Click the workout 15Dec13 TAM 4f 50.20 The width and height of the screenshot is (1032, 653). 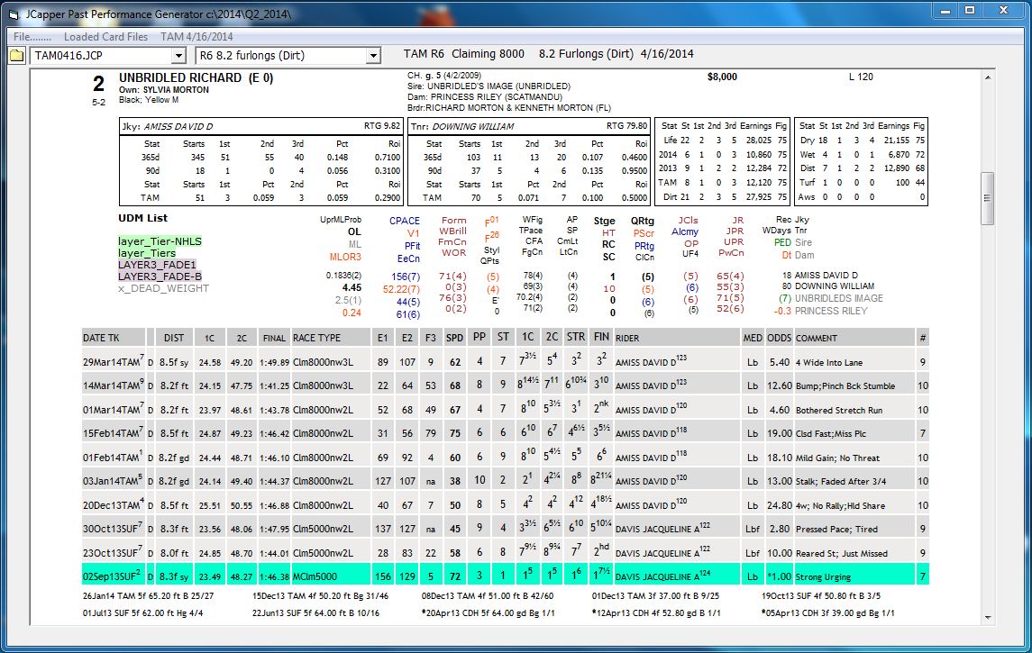(x=321, y=595)
